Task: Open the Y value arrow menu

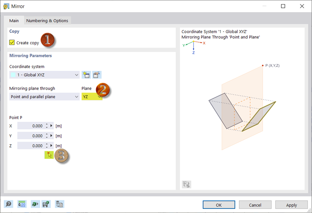Action: (x=51, y=136)
